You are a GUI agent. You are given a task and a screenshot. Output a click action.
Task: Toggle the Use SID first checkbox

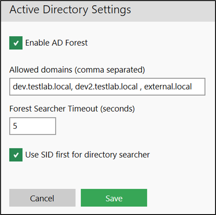[x=16, y=155]
